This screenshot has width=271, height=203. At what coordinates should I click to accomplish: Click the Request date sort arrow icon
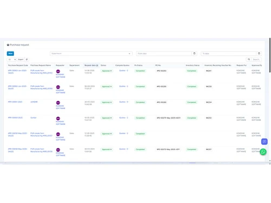coord(97,66)
